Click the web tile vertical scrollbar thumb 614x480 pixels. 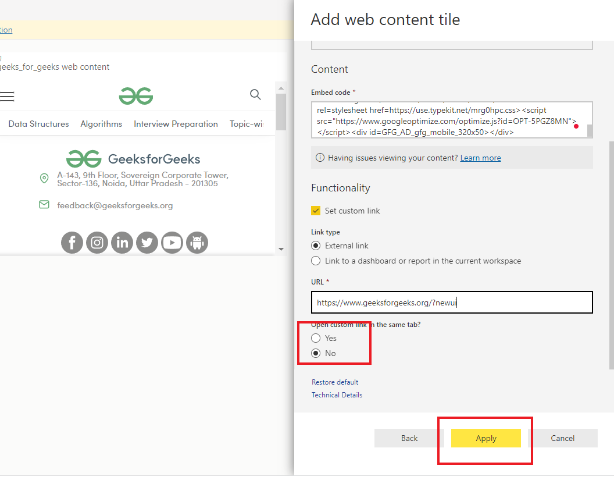pos(281,112)
